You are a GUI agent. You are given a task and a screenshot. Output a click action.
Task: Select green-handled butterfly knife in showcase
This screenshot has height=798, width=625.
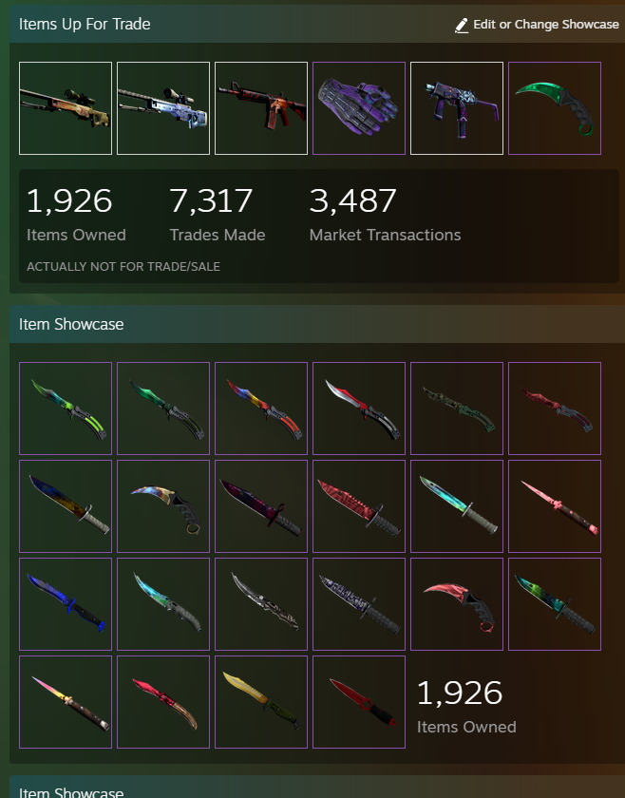66,408
